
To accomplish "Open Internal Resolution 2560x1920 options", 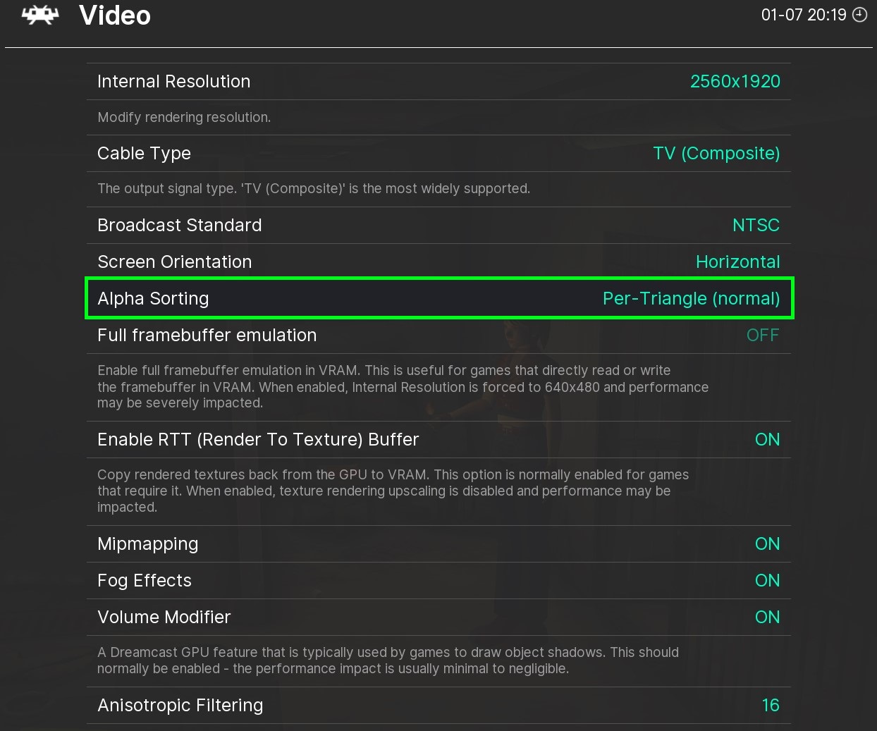I will (735, 81).
